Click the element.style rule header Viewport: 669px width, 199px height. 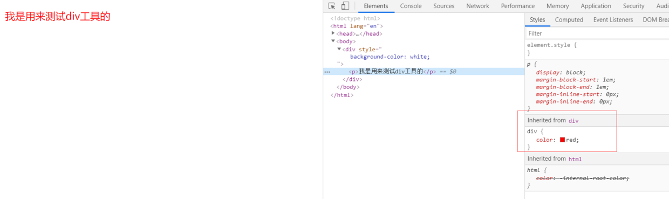click(x=551, y=45)
